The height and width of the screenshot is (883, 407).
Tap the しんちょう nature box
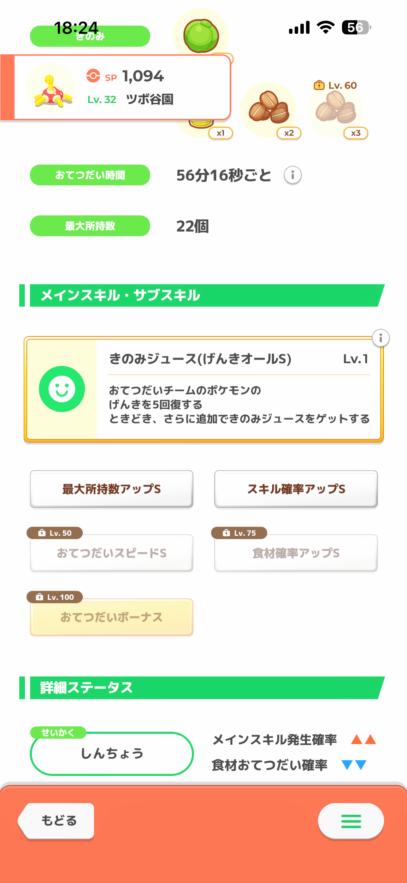pos(112,753)
